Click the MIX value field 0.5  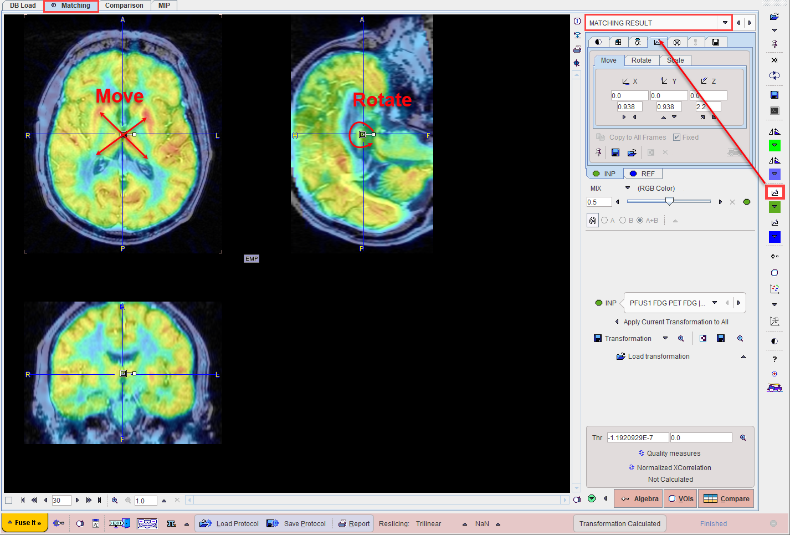pyautogui.click(x=599, y=202)
